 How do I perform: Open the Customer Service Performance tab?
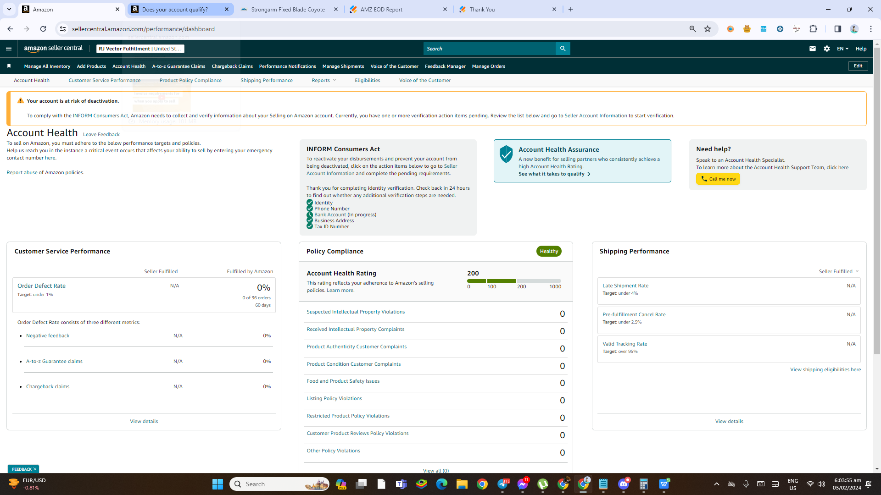(105, 80)
